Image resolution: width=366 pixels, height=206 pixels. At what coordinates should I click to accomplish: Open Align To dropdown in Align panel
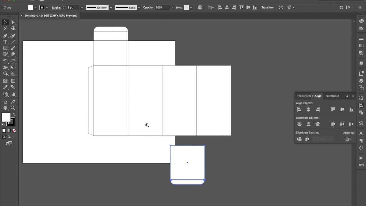(348, 139)
